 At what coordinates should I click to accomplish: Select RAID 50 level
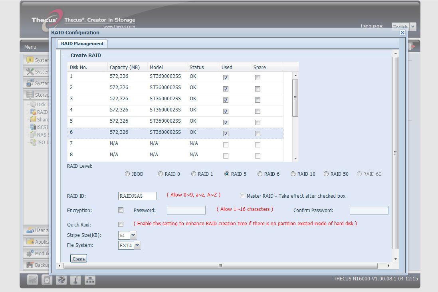click(326, 174)
